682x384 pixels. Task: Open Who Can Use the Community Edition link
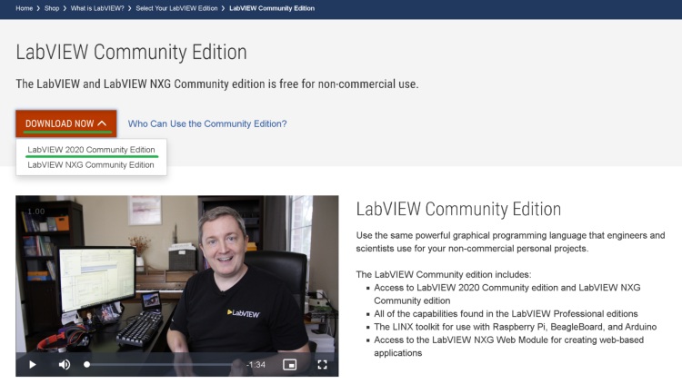pos(207,123)
